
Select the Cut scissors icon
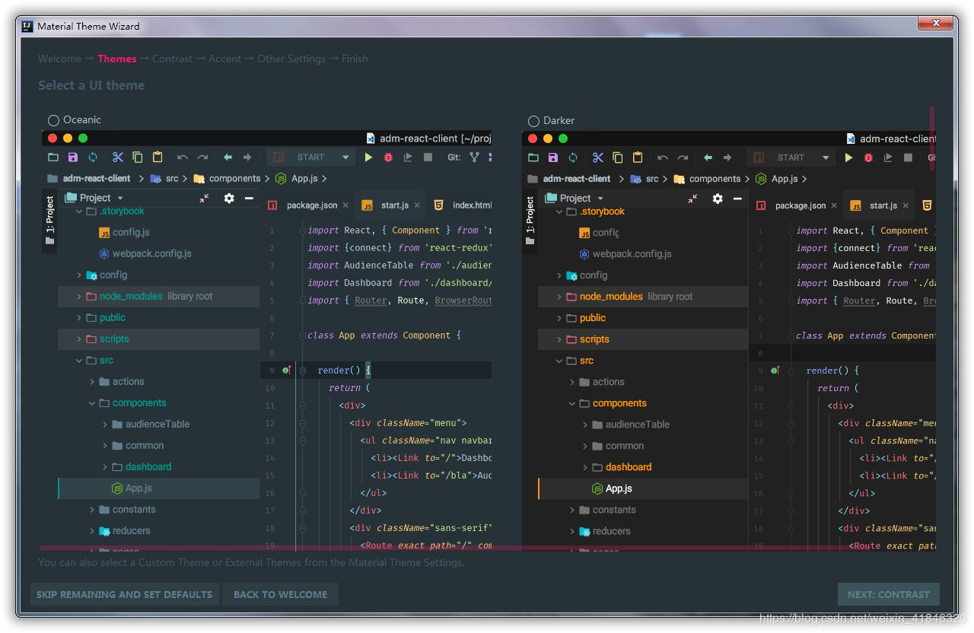(x=116, y=157)
